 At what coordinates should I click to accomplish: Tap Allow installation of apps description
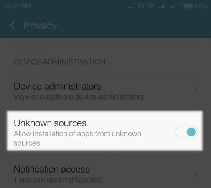click(x=77, y=138)
